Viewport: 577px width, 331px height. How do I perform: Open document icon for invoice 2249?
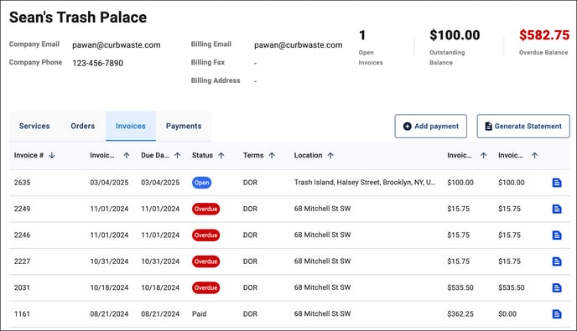tap(557, 209)
